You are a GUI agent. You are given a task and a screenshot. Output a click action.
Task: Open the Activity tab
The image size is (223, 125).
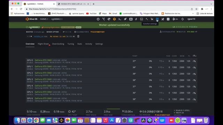coord(89,44)
